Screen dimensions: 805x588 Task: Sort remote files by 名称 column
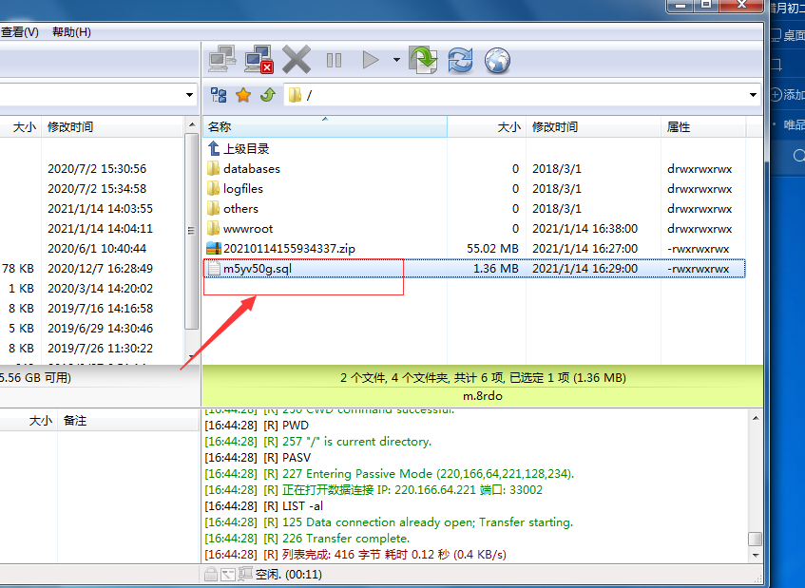(x=220, y=126)
